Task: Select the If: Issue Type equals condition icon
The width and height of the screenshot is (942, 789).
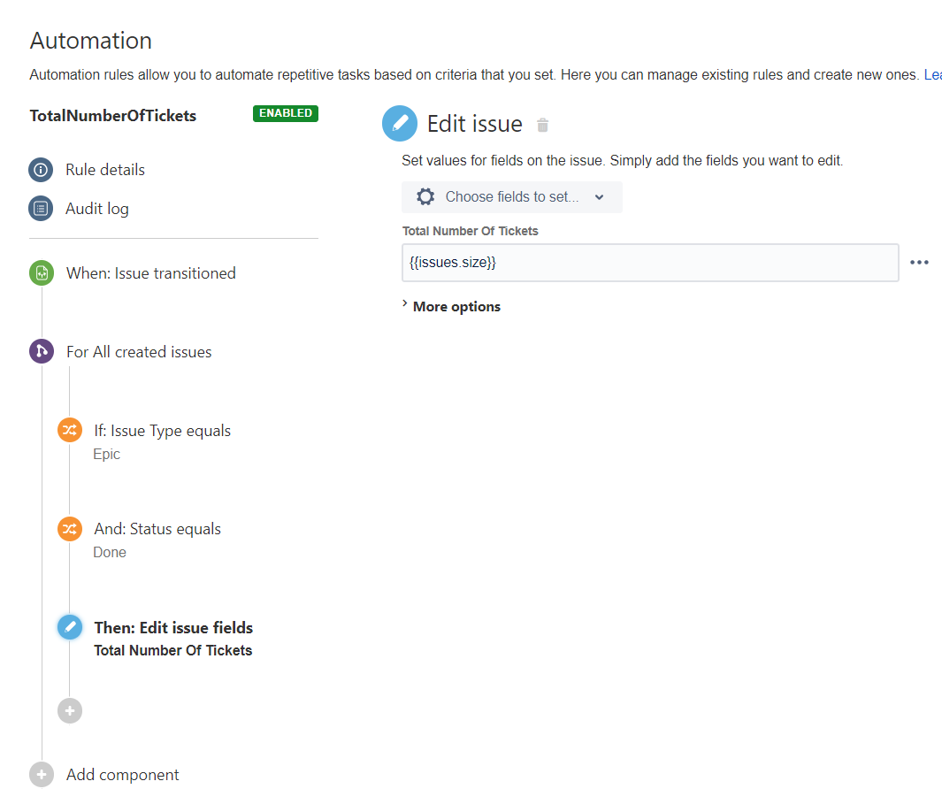Action: point(70,430)
